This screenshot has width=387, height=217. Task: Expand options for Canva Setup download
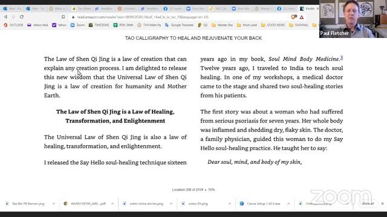click(288, 204)
